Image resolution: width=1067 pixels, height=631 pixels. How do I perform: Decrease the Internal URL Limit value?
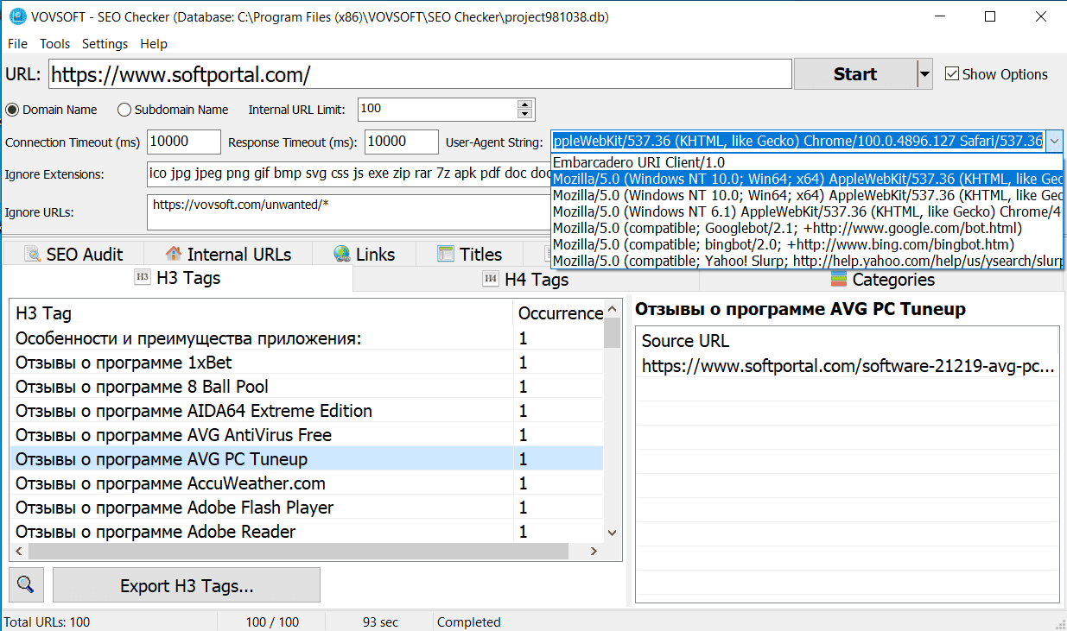click(524, 114)
